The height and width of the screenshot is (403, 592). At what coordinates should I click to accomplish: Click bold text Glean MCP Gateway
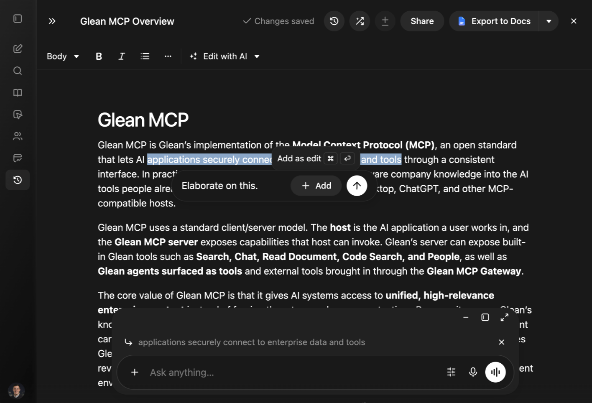point(474,271)
